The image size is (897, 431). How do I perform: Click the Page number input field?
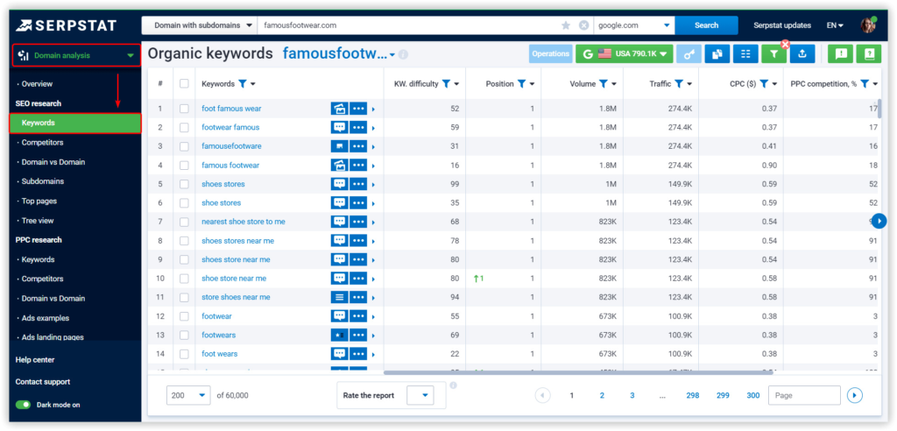click(804, 395)
